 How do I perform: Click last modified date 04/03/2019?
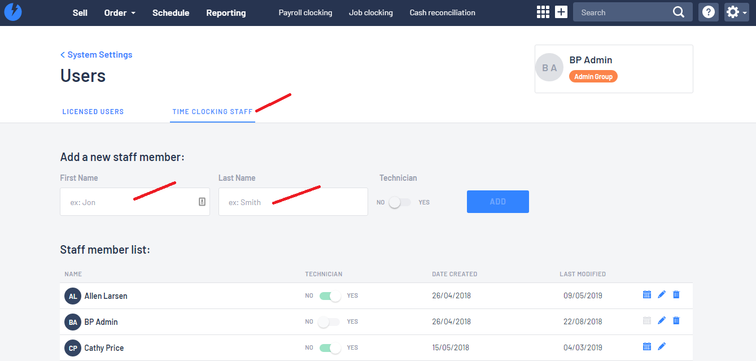pos(583,347)
